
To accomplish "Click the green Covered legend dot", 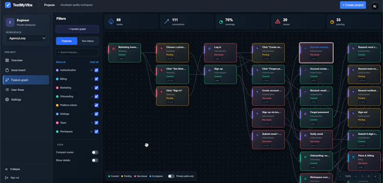I will click(109, 176).
